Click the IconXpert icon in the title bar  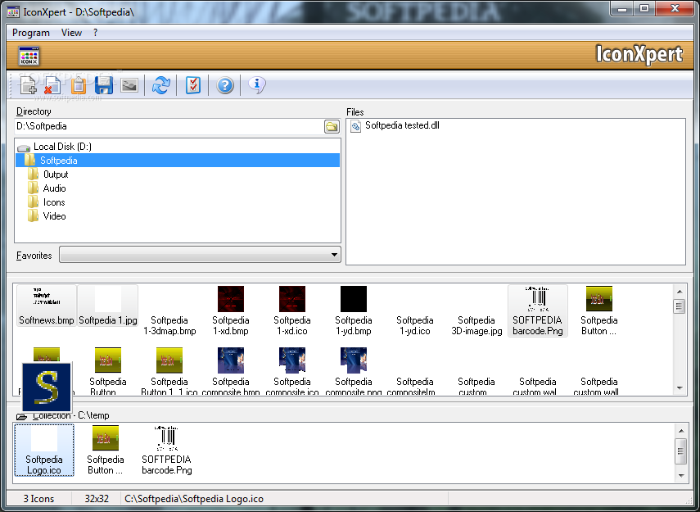tap(13, 11)
